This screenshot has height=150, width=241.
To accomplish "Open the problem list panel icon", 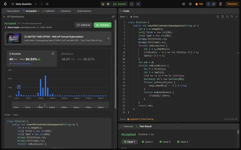I will pos(13,4).
